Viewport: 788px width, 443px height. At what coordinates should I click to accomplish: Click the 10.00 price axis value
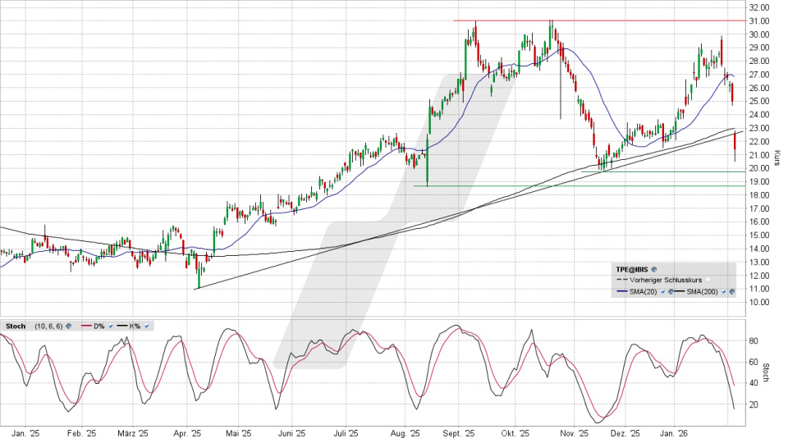pyautogui.click(x=758, y=302)
